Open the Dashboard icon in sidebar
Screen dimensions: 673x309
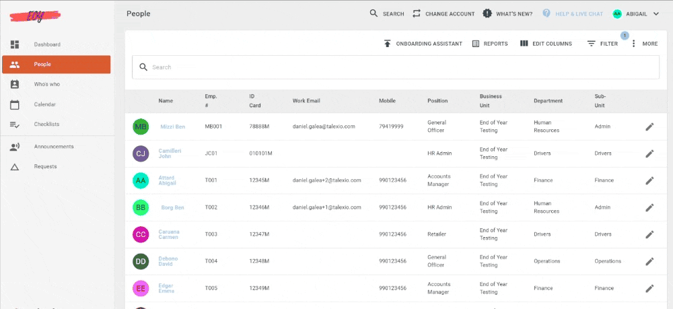tap(15, 44)
